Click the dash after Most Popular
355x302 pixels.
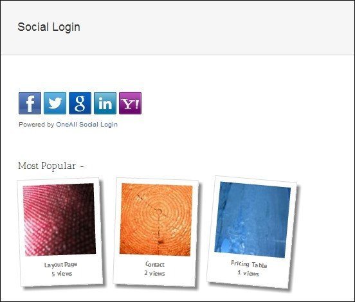pos(82,166)
